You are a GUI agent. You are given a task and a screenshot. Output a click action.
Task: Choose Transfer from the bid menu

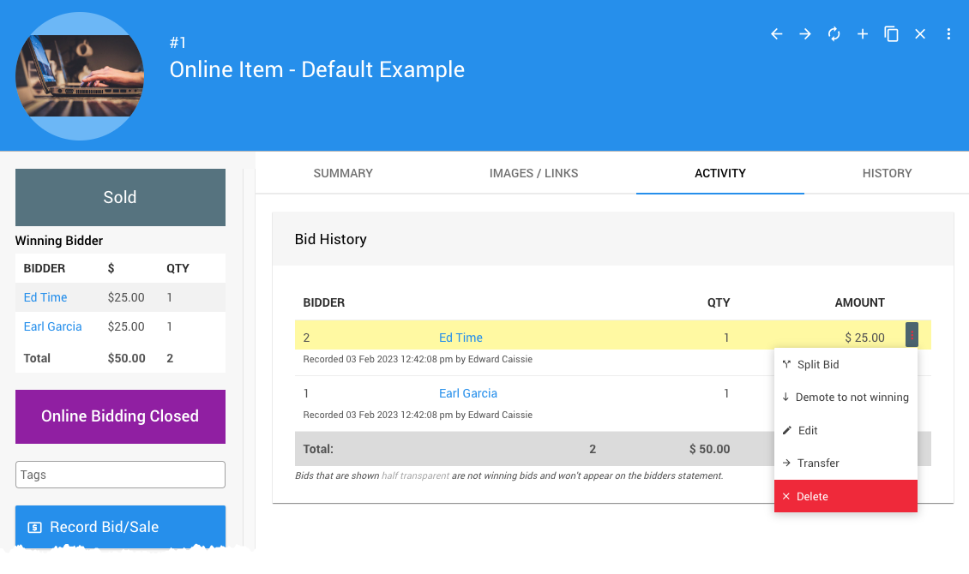click(x=818, y=463)
